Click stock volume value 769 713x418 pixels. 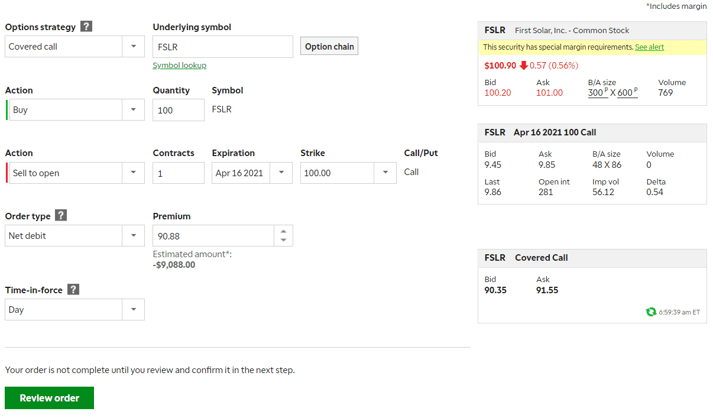coord(666,93)
